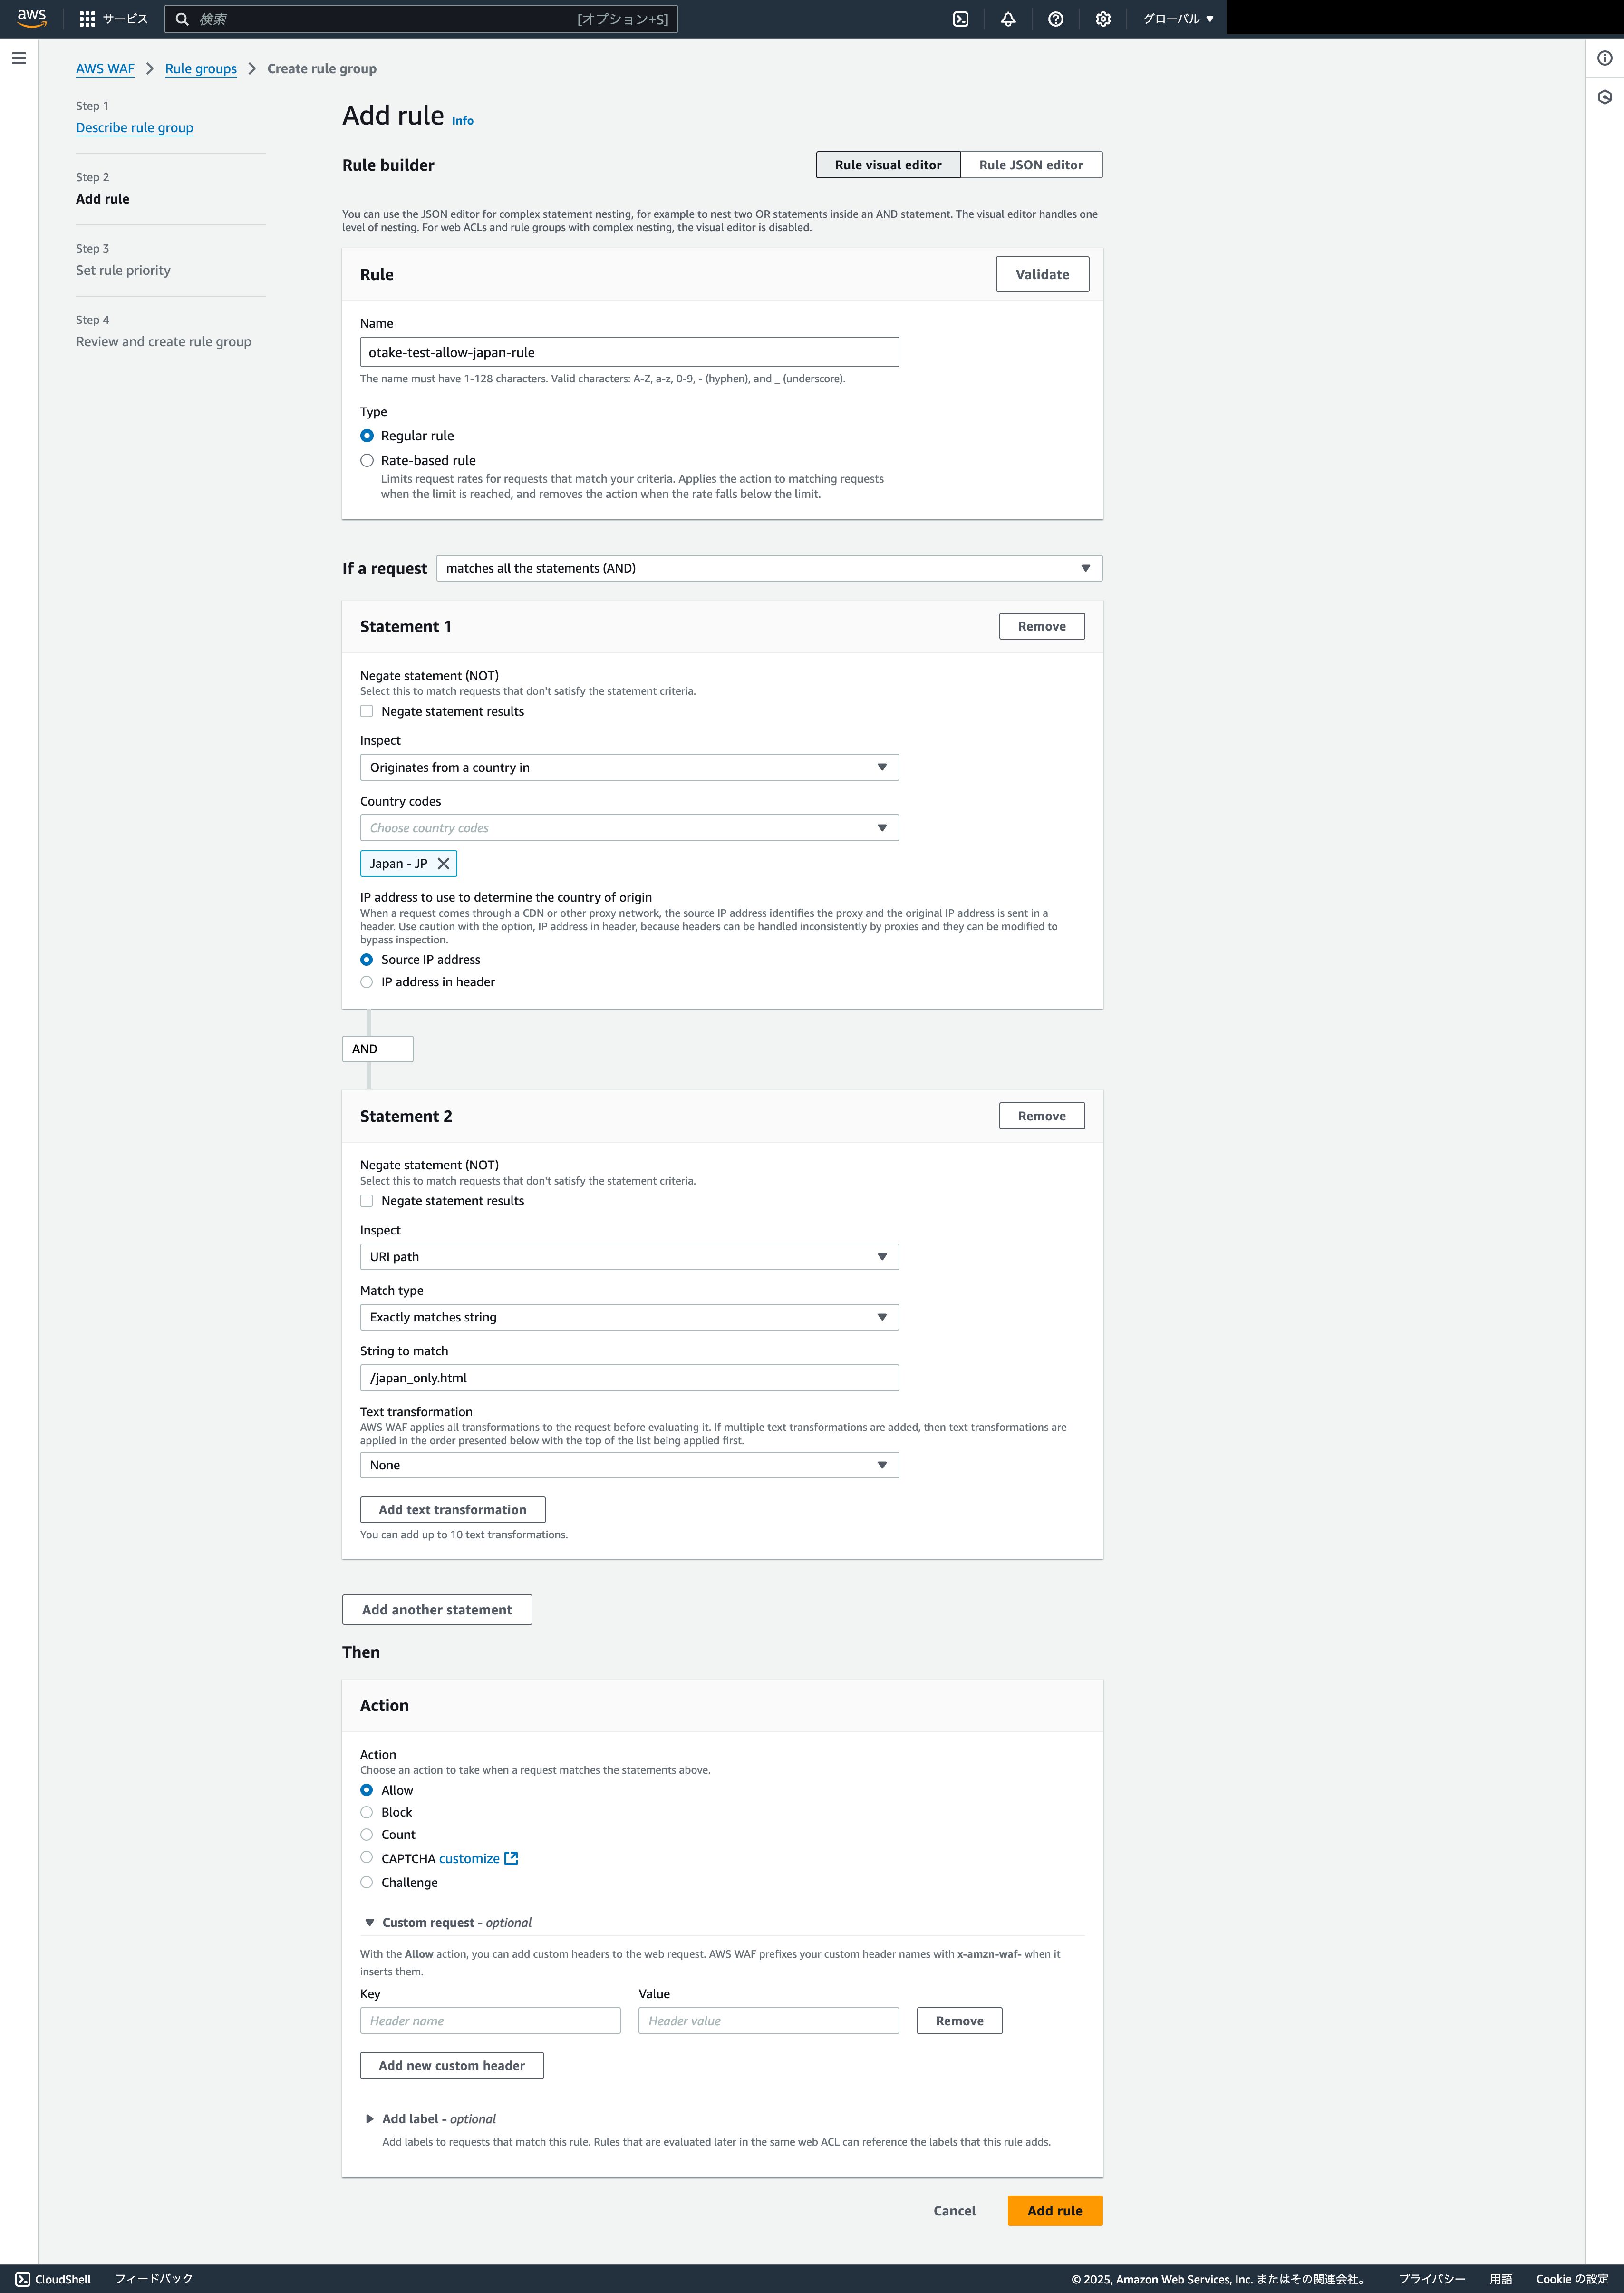
Task: Expand the hamburger navigation menu
Action: (x=19, y=58)
